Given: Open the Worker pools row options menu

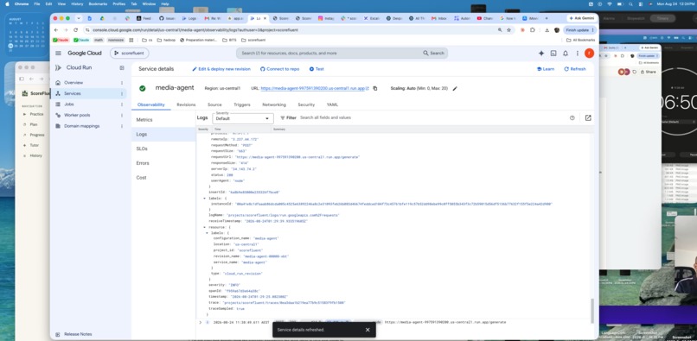Looking at the screenshot, I should 122,115.
